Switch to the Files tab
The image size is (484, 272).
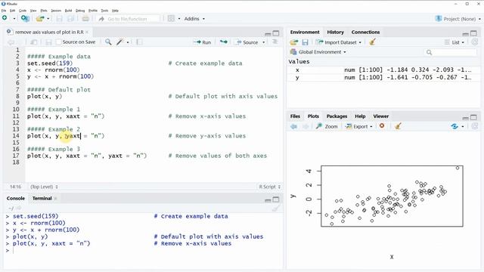295,116
